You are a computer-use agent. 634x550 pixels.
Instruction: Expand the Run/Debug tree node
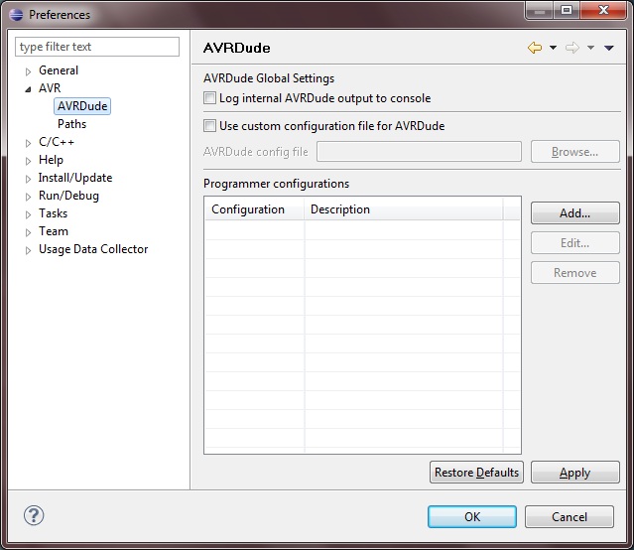coord(28,197)
